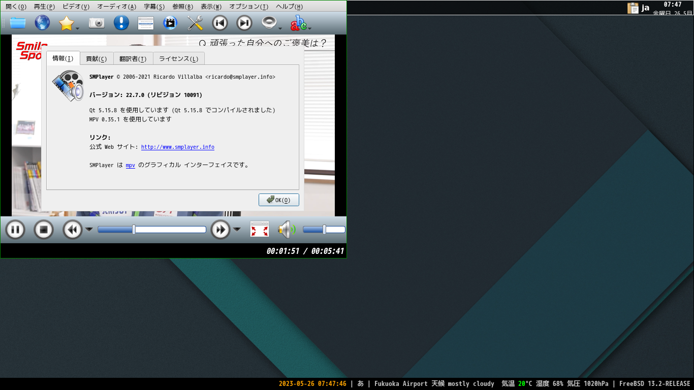Click the バージョン: 22.7.0 version text
The image size is (694, 390).
pyautogui.click(x=146, y=95)
